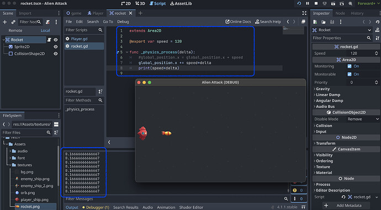Image resolution: width=381 pixels, height=210 pixels.
Task: Open the script editor File menu
Action: [x=69, y=21]
